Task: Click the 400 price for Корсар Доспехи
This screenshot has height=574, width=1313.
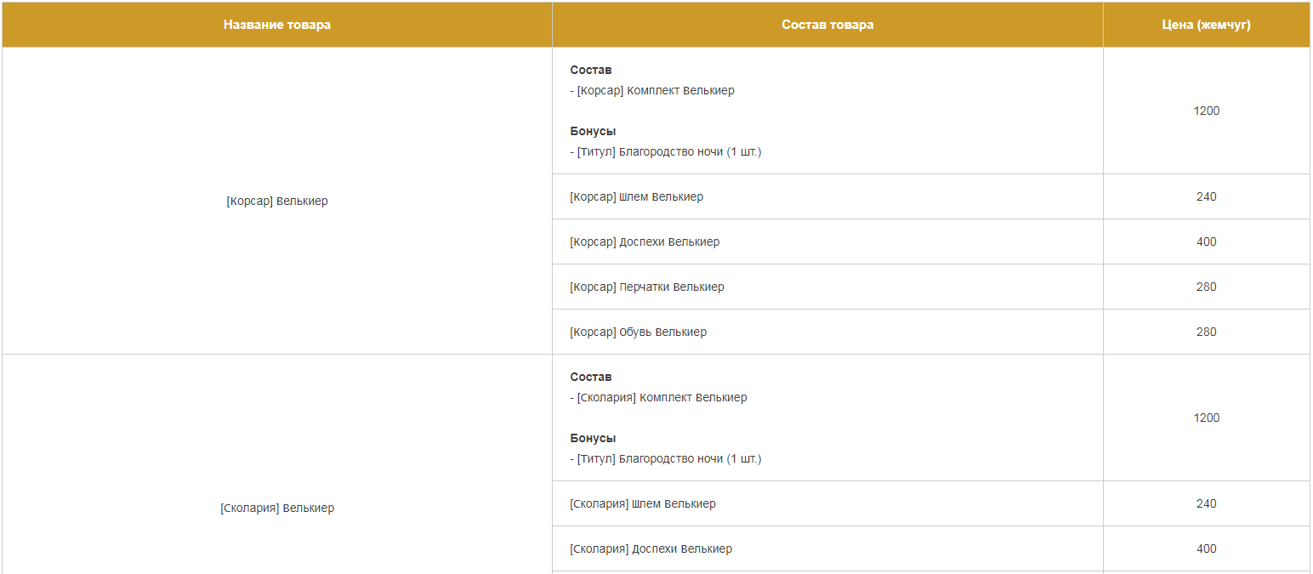Action: [x=1206, y=242]
